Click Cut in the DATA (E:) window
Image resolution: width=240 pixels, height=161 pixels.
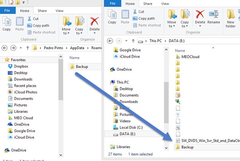pyautogui.click(x=138, y=12)
